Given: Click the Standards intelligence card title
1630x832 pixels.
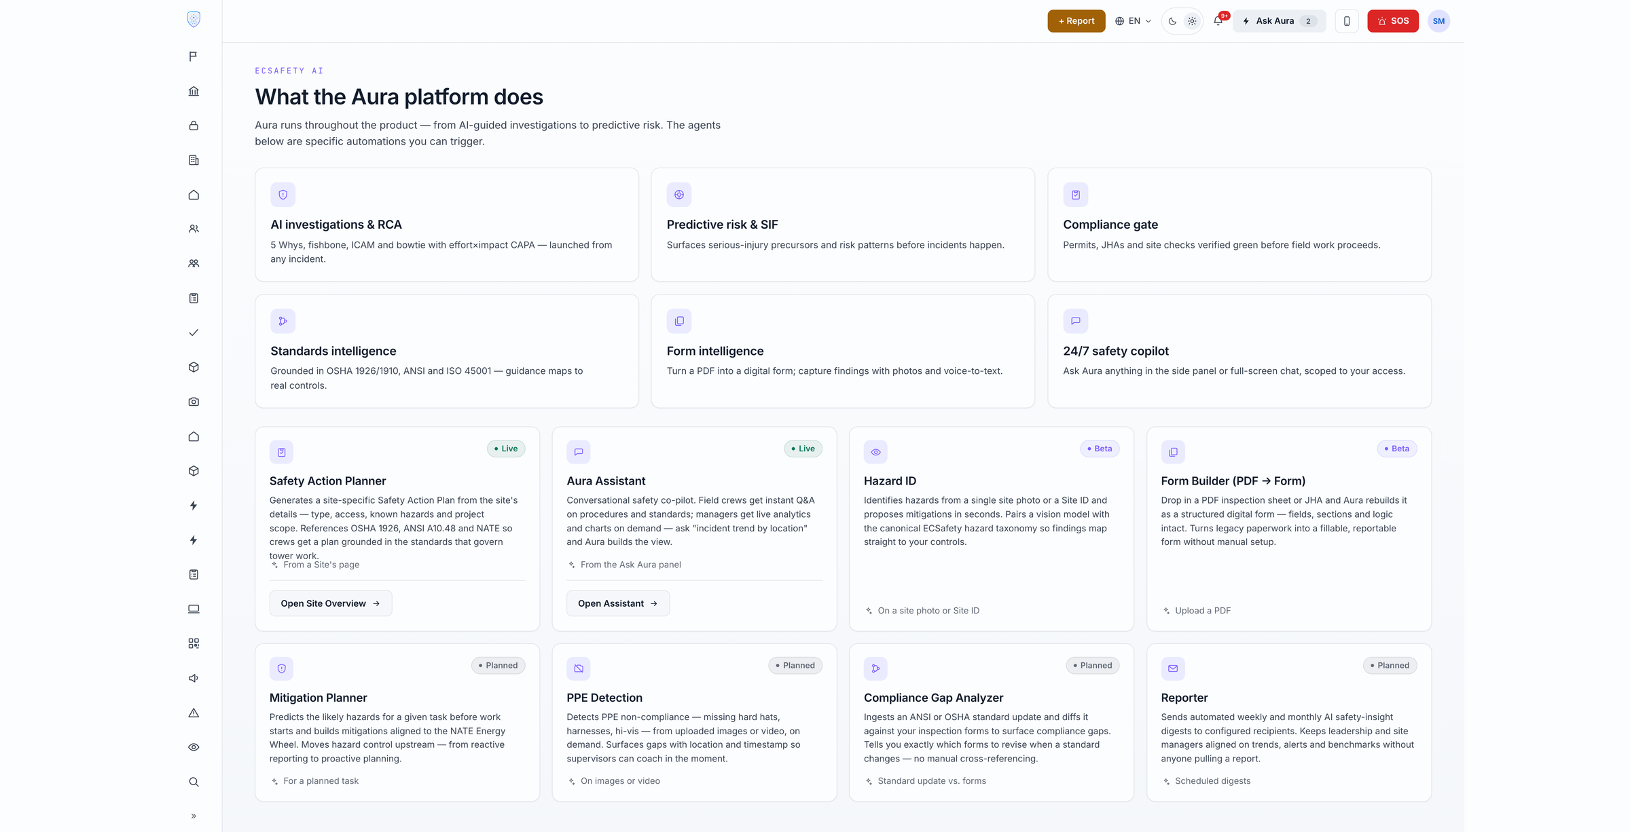Looking at the screenshot, I should 333,351.
